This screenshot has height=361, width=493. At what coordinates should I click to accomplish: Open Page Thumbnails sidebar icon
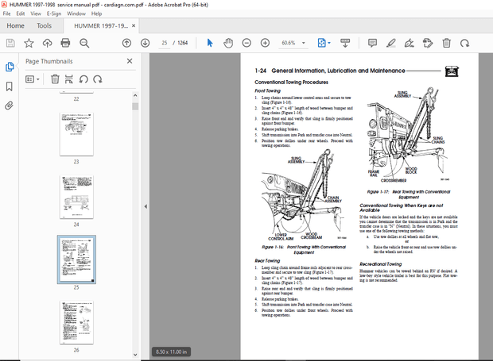(x=10, y=67)
